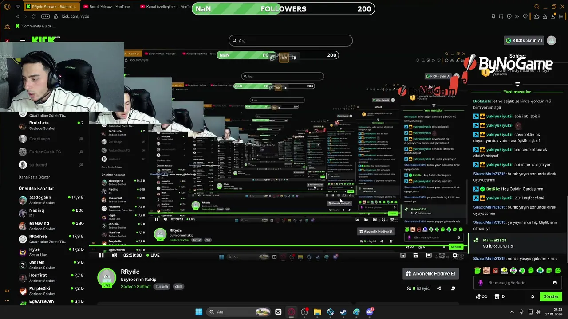568x319 pixels.
Task: Open Nadinq recommended channel
Action: pyautogui.click(x=51, y=213)
